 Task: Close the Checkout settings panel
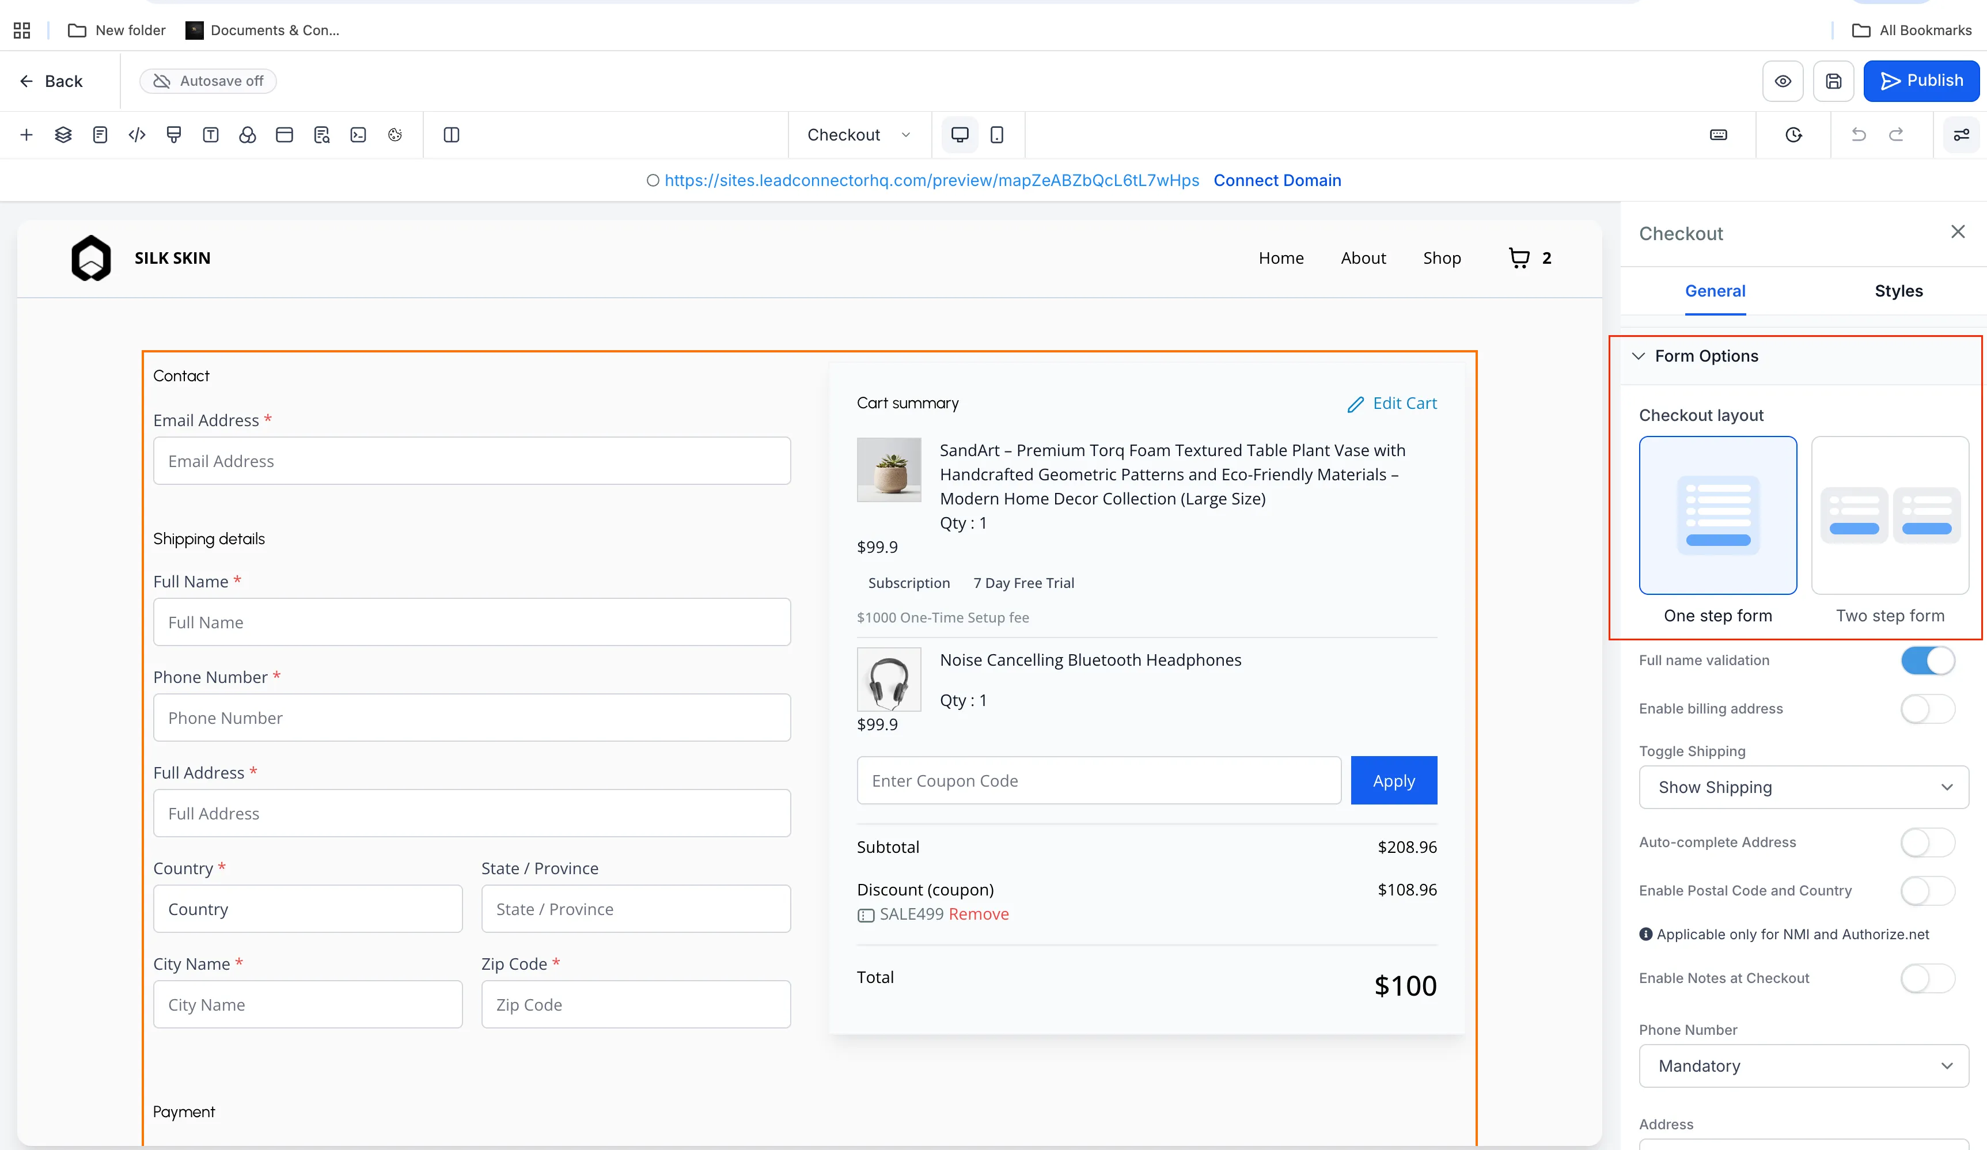(1958, 231)
